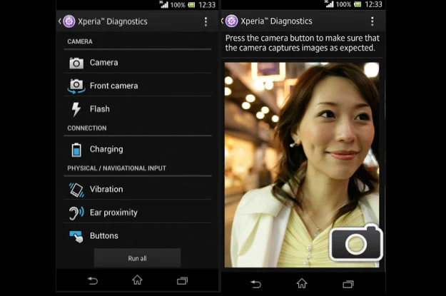Click the PHYSICAL / NAVIGATIONAL INPUT header

pyautogui.click(x=116, y=168)
